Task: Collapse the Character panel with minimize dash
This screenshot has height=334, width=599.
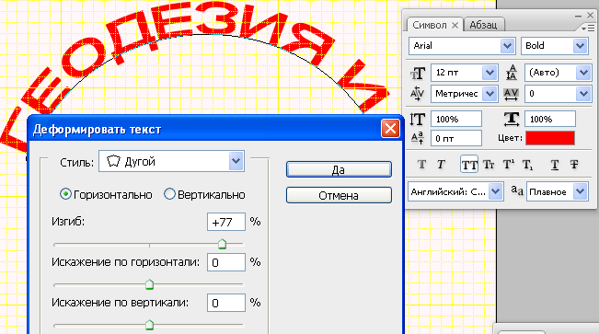Action: [x=578, y=16]
